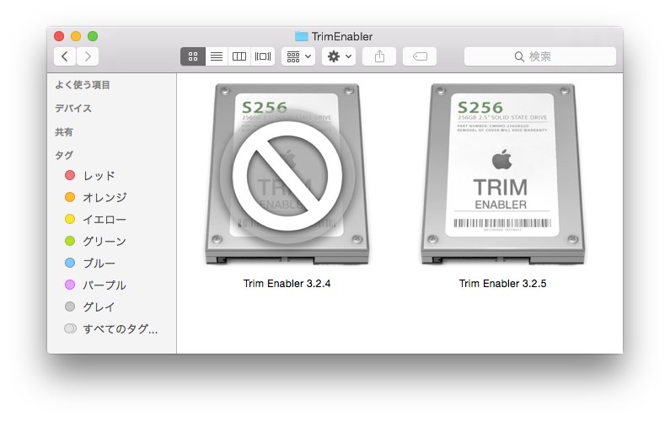670x421 pixels.
Task: Click the magnifying glass search icon
Action: pos(519,56)
